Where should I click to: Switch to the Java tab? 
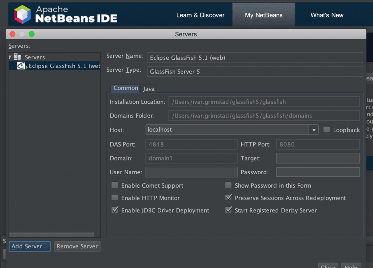pos(149,88)
